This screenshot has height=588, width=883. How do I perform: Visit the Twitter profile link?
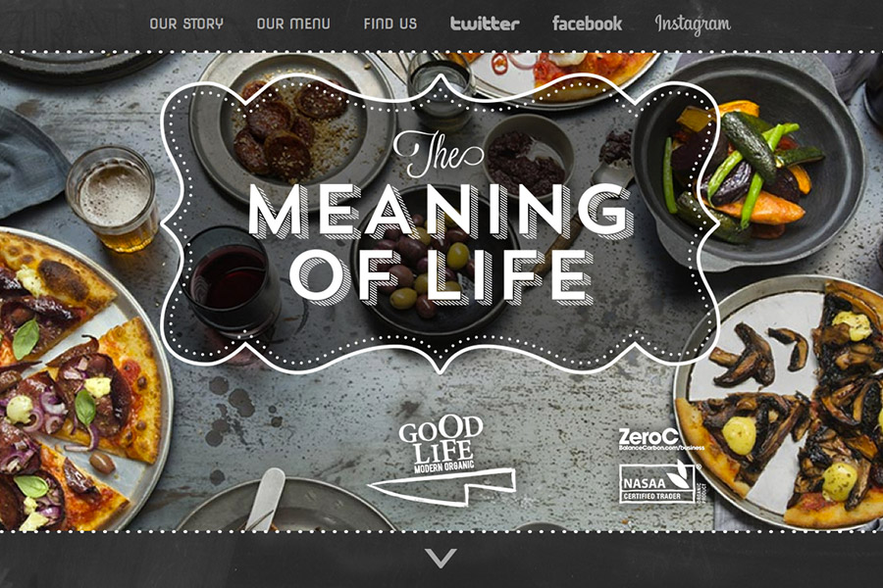tap(485, 24)
